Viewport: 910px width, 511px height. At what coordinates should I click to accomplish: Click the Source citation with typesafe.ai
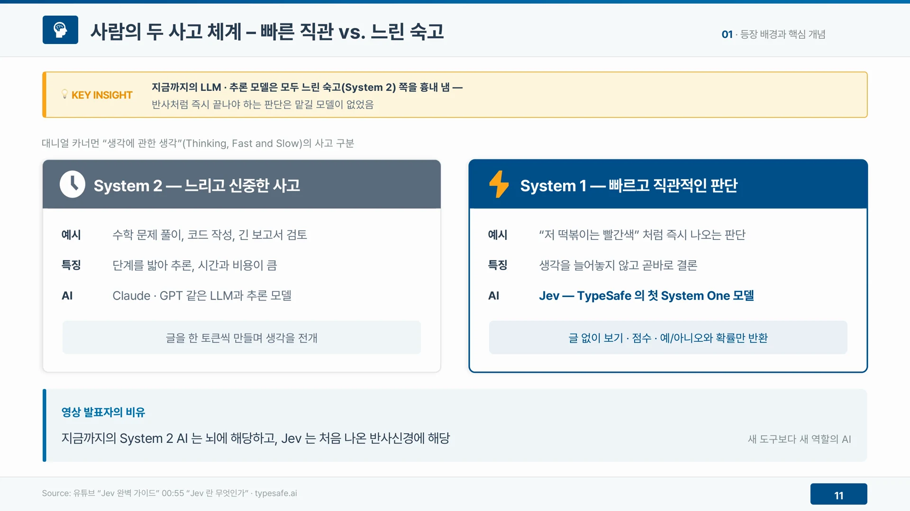[170, 493]
